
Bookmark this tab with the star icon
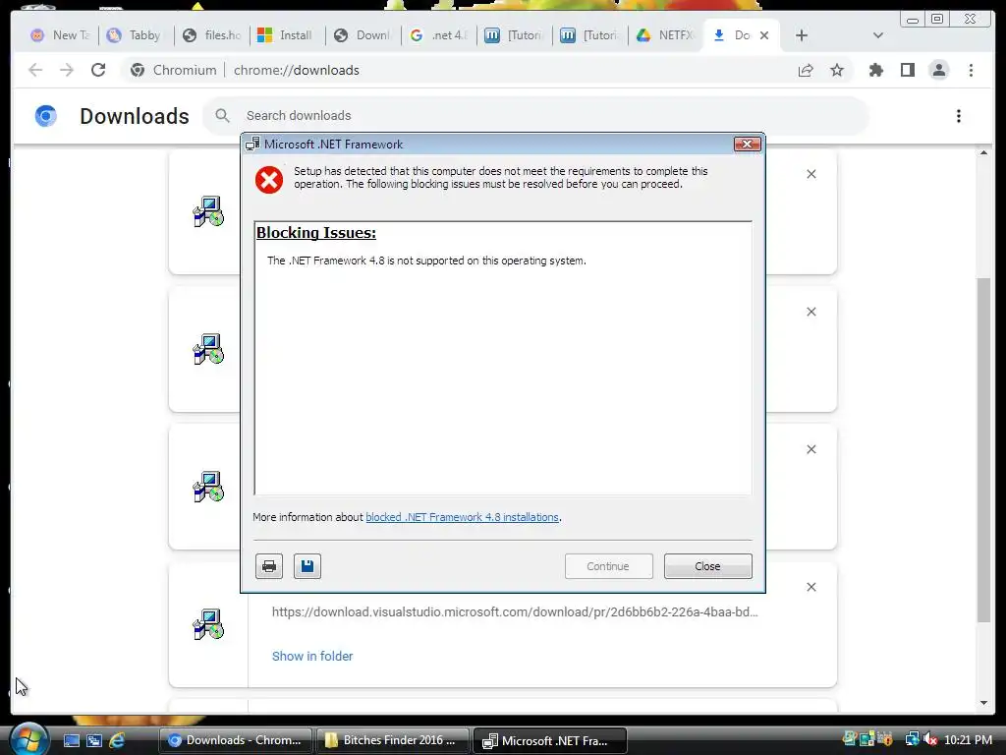tap(837, 70)
